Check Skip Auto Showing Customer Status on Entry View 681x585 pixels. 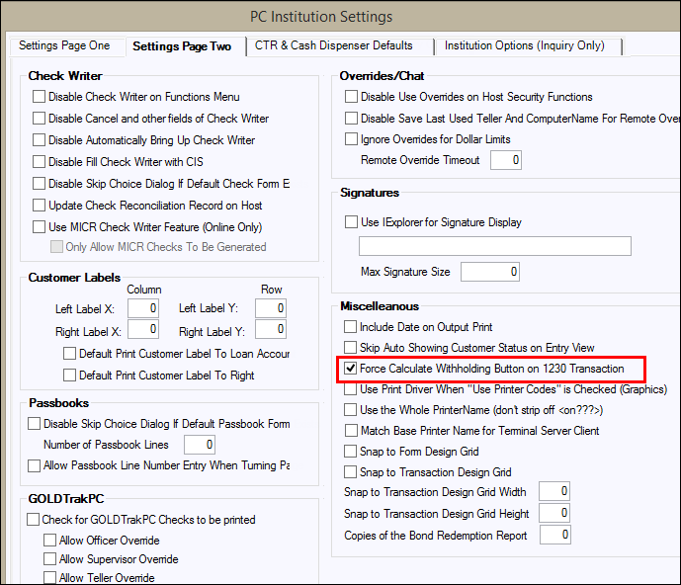[x=350, y=348]
